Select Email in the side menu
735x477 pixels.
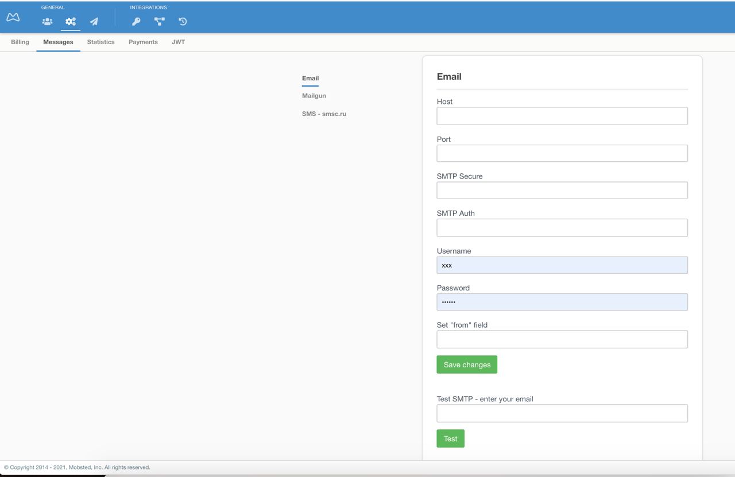pos(310,78)
